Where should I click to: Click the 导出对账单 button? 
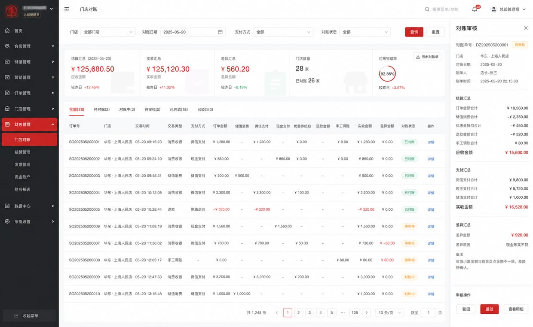[427, 57]
